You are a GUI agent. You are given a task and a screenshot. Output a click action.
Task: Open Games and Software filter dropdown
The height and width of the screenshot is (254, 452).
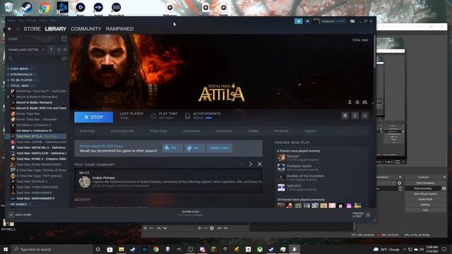pyautogui.click(x=27, y=49)
